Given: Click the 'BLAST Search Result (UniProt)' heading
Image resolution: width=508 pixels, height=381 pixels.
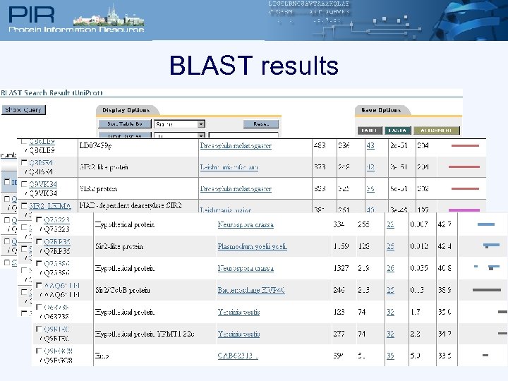Looking at the screenshot, I should pos(52,93).
